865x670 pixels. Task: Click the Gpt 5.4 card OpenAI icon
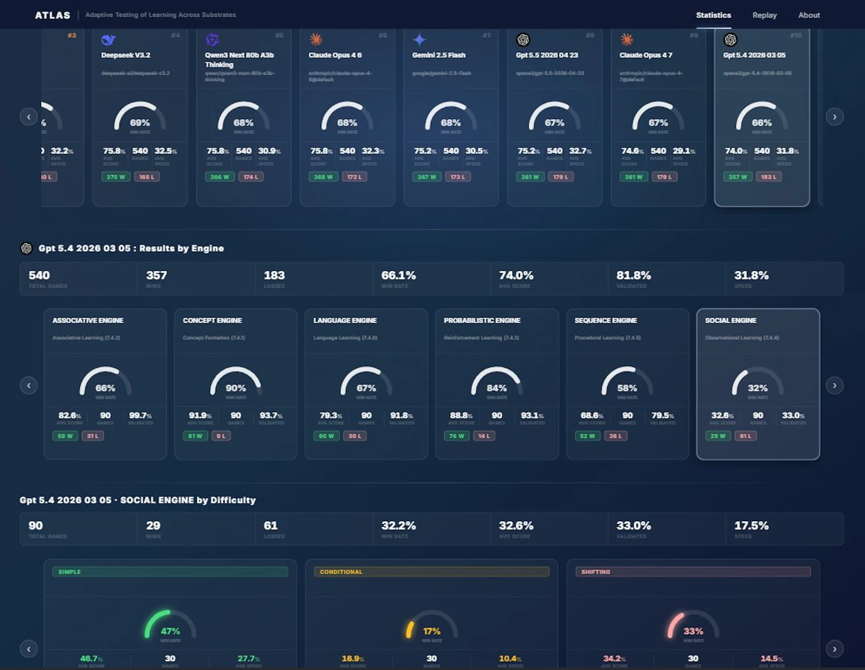coord(730,39)
